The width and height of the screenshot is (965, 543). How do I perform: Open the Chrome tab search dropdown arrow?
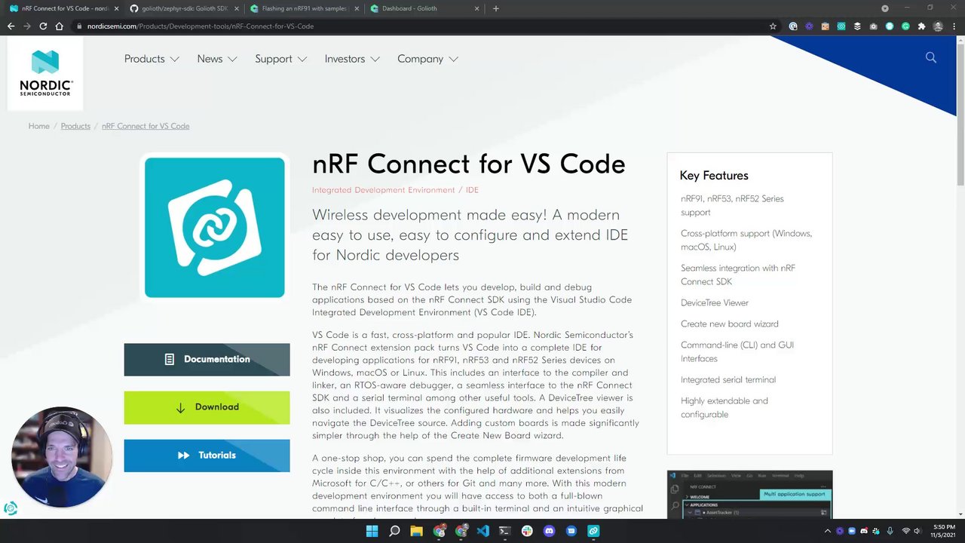(x=885, y=8)
